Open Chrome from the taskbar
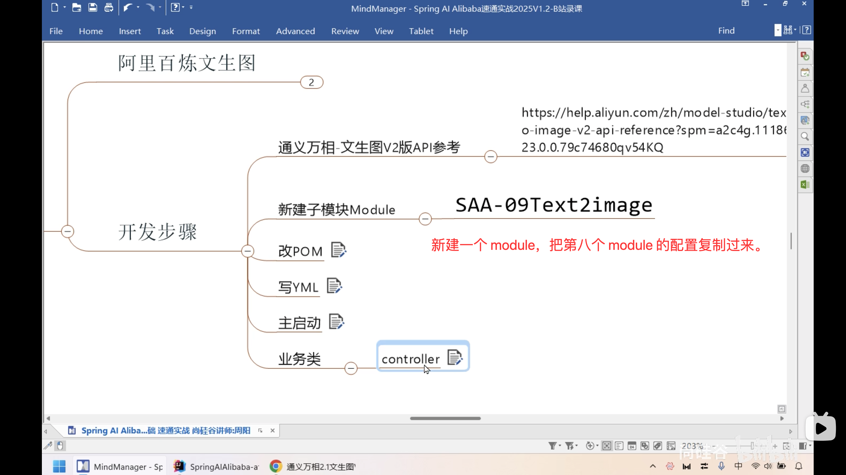 275,466
